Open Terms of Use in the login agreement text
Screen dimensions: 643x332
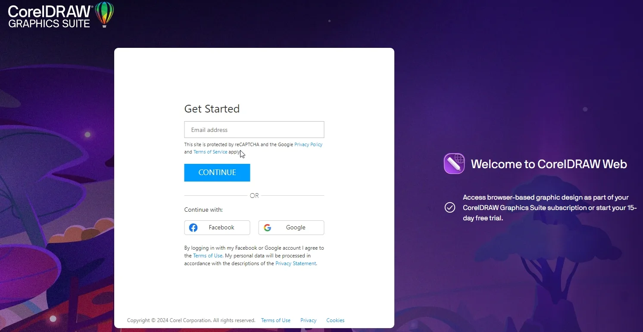coord(208,256)
